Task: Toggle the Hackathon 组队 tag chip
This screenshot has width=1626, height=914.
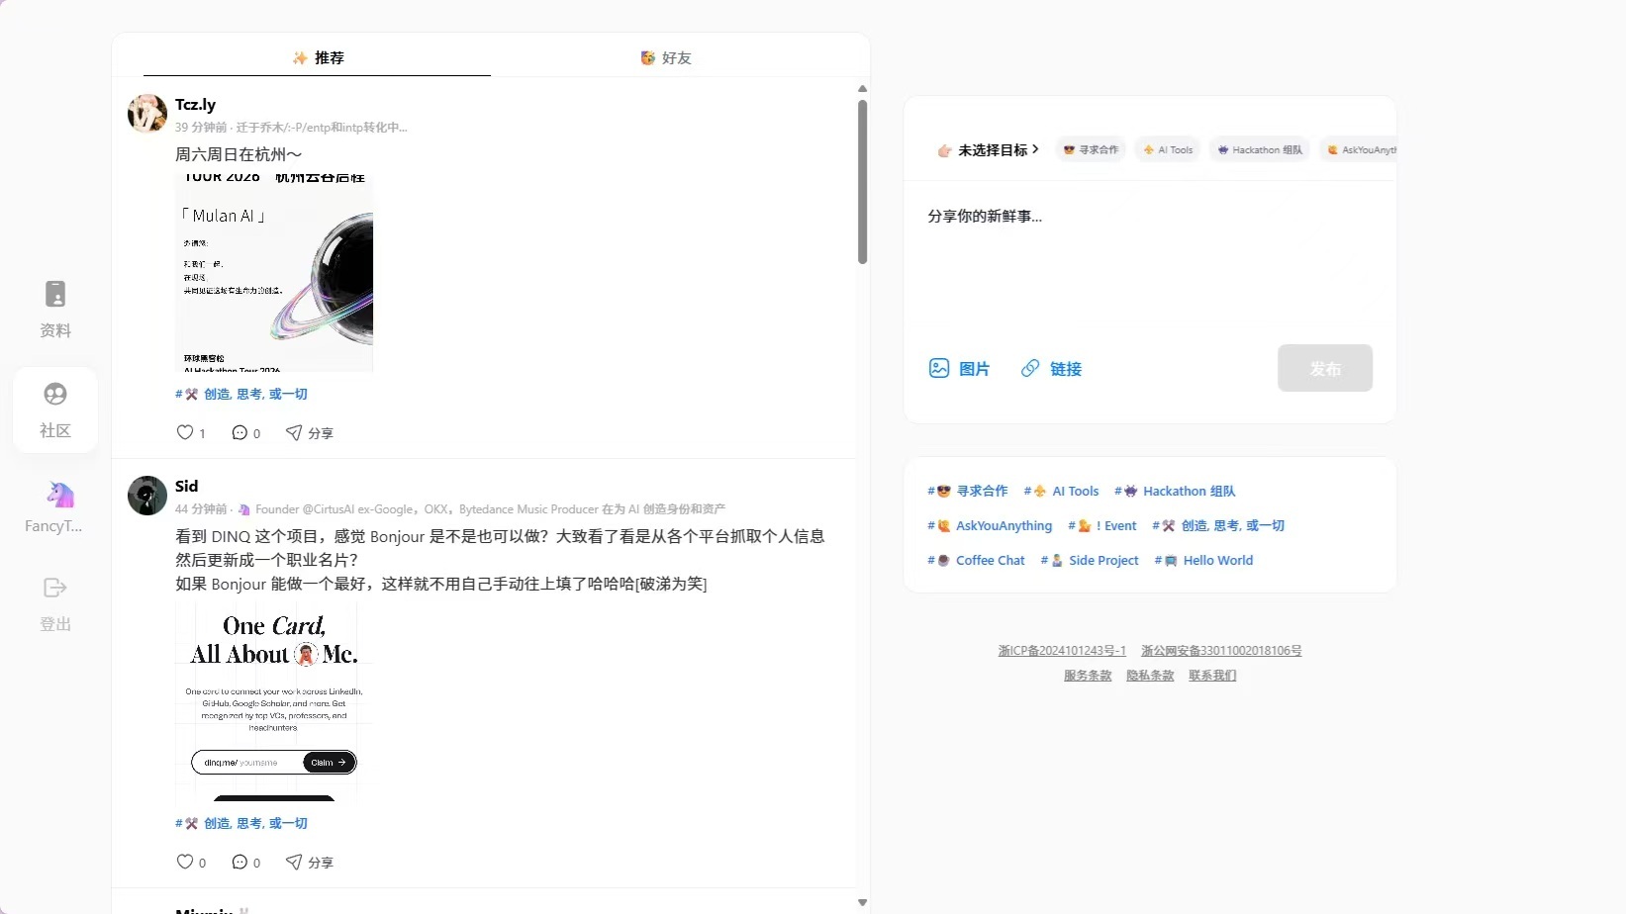Action: coord(1259,149)
